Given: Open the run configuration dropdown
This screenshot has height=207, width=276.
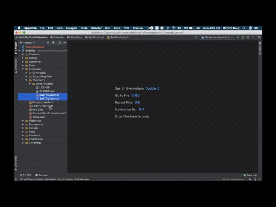Looking at the screenshot, I should tap(217, 38).
